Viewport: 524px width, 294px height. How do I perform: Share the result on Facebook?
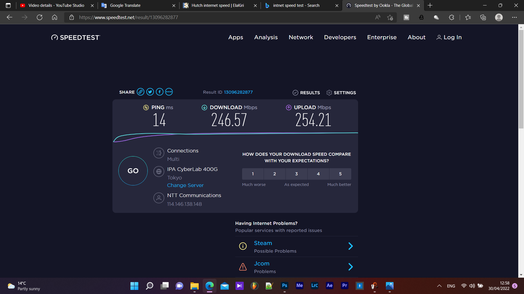pyautogui.click(x=160, y=92)
